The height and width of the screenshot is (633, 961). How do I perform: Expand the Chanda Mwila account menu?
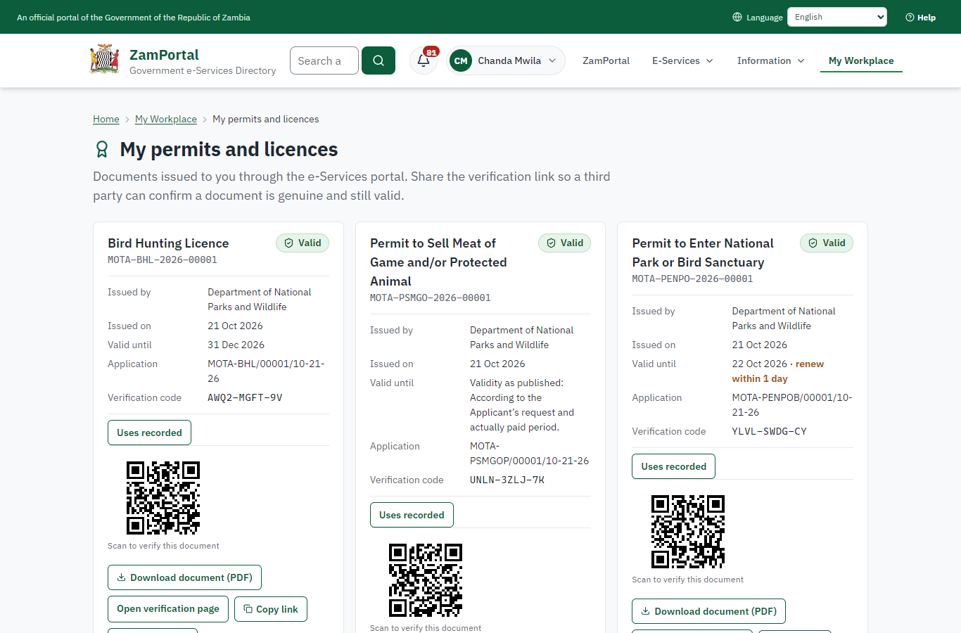click(x=506, y=60)
